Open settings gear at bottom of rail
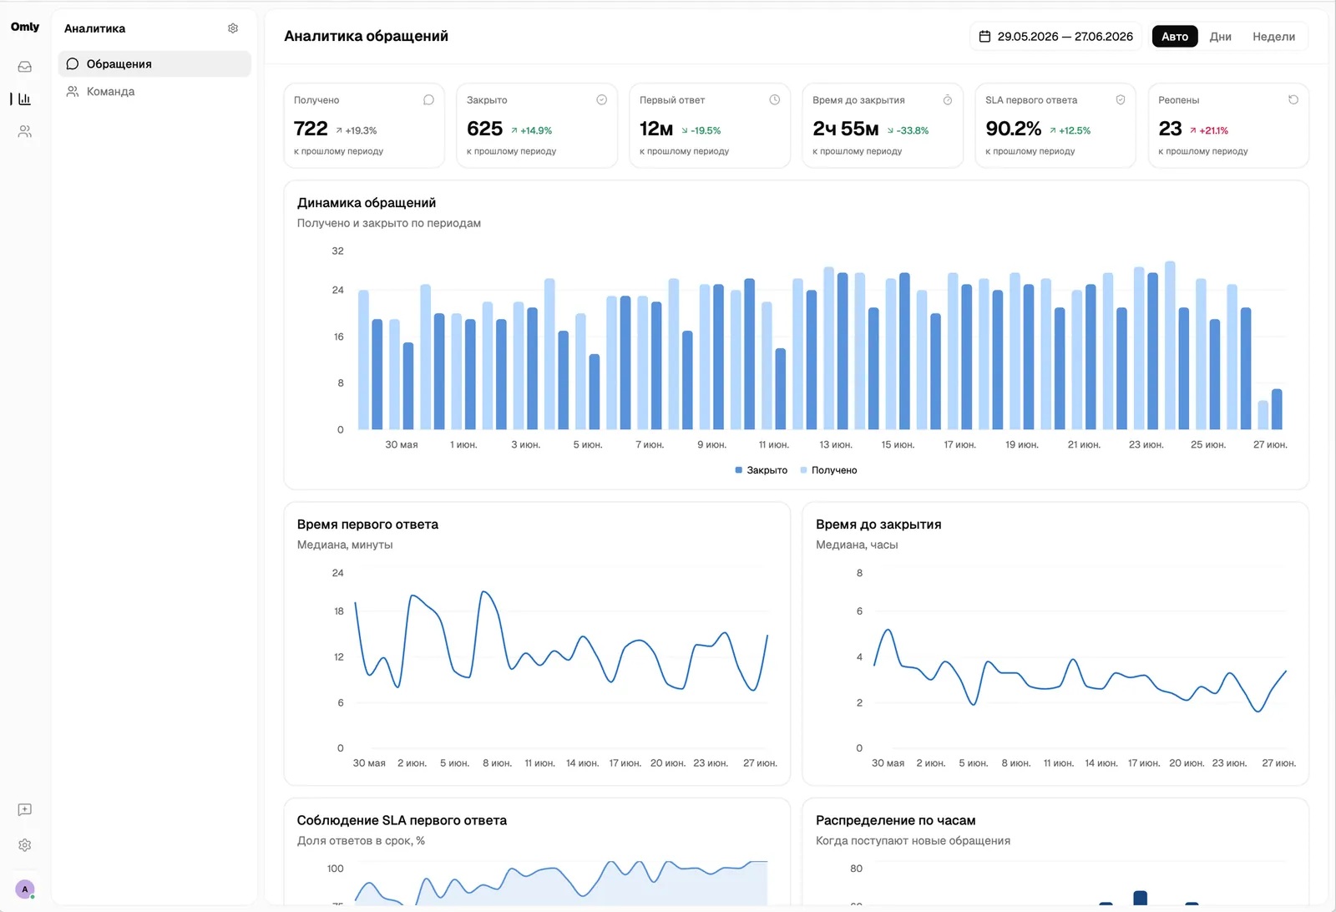The width and height of the screenshot is (1336, 912). (25, 845)
